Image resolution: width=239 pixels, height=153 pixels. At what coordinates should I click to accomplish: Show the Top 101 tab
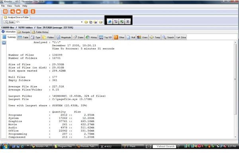[x=106, y=37]
